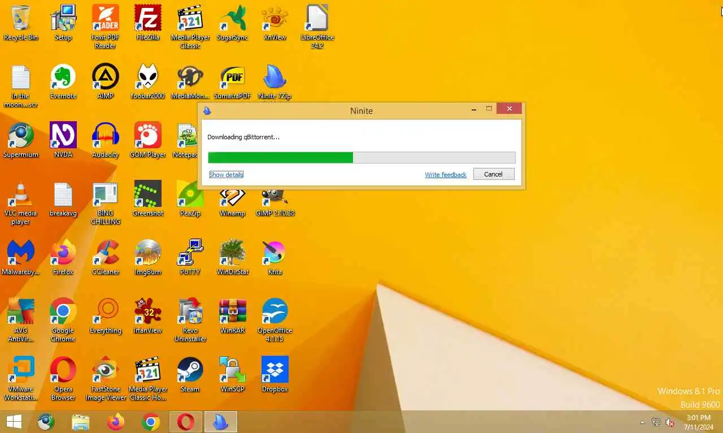Viewport: 723px width, 433px height.
Task: Select the WinDirStat desktop icon
Action: pyautogui.click(x=232, y=258)
